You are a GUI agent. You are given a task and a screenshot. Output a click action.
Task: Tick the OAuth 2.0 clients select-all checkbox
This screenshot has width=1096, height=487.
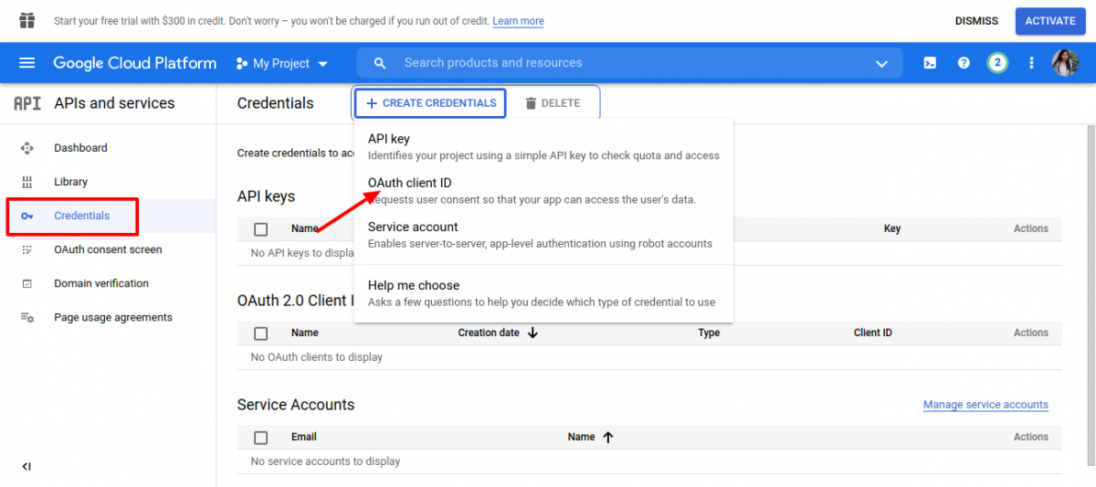pyautogui.click(x=261, y=333)
